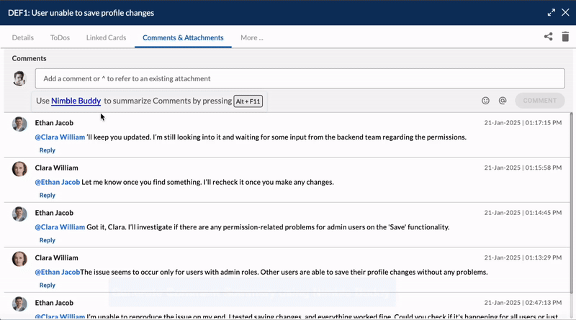Expand the More ... tab menu
Viewport: 576px width, 320px height.
coord(251,38)
